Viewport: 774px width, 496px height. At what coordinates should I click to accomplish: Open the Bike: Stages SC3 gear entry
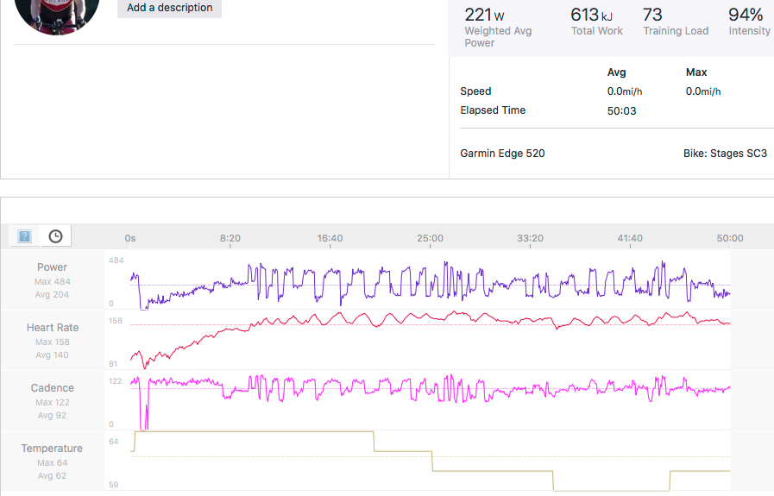point(725,154)
